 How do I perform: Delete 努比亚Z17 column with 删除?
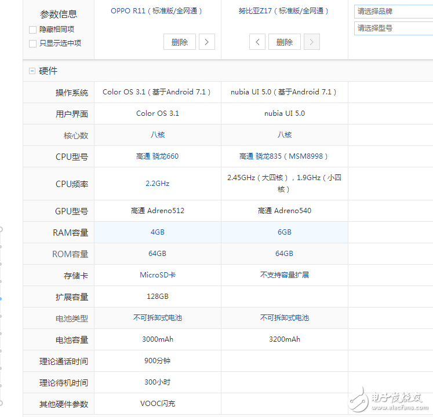[x=285, y=42]
